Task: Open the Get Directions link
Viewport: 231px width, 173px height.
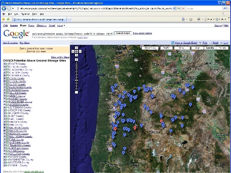Action: pos(10,43)
